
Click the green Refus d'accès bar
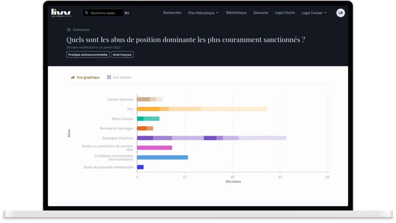click(148, 119)
